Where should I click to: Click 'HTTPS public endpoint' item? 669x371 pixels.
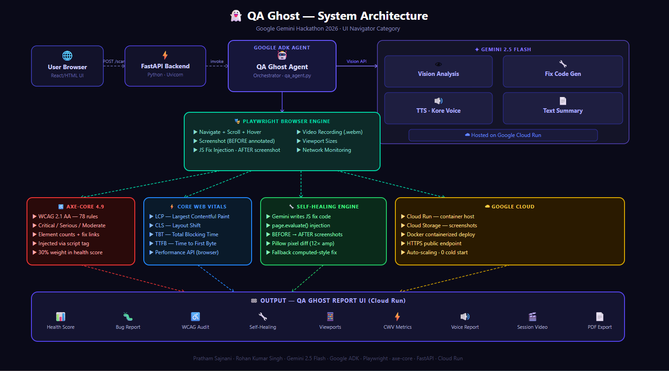(431, 243)
